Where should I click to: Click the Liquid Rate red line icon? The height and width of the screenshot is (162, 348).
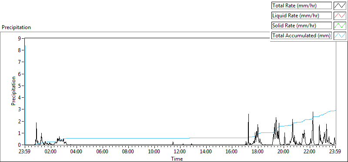tap(340, 16)
